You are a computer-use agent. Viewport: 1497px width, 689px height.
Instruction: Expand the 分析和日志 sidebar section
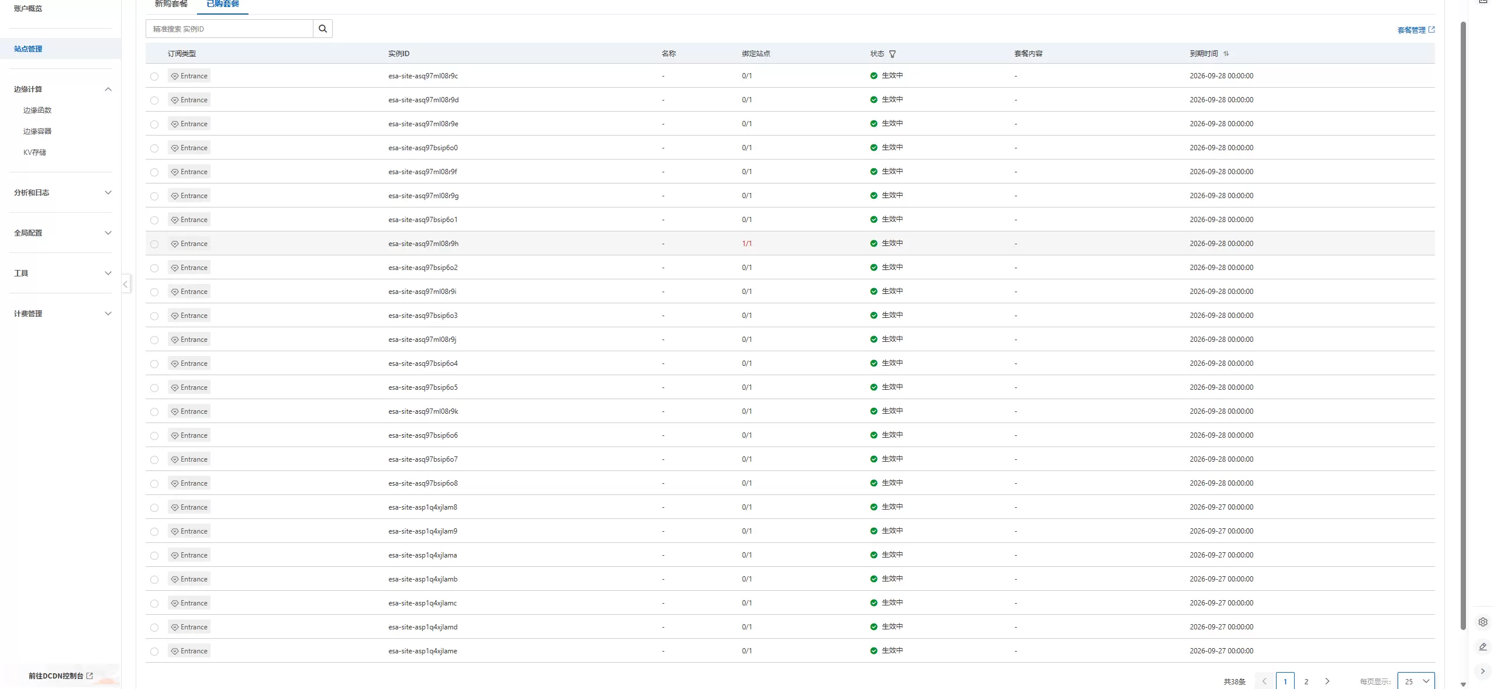(x=108, y=193)
